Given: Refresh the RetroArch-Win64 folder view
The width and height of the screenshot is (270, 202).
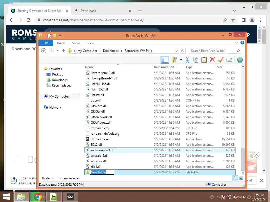Looking at the screenshot, I should click(x=182, y=51).
